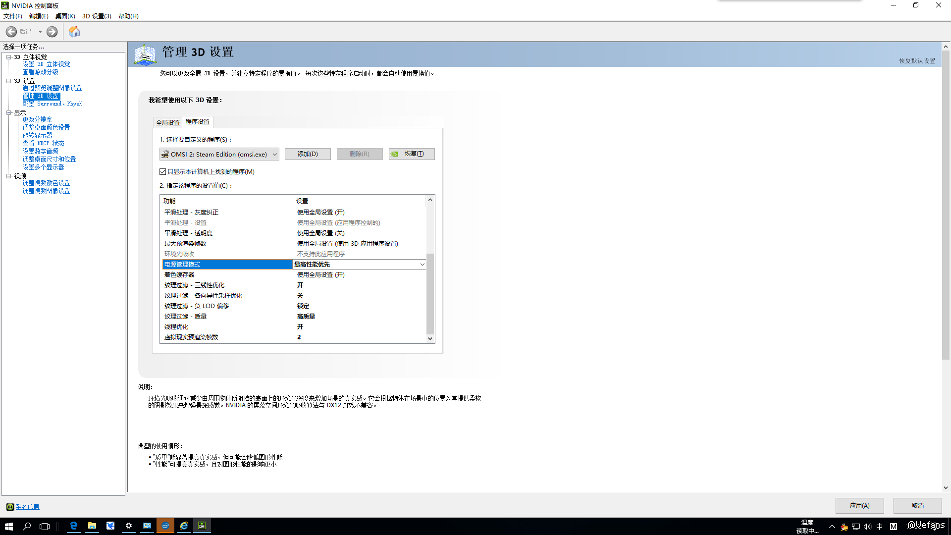Open NVIDIA Control Panel taskbar icon

click(x=202, y=526)
